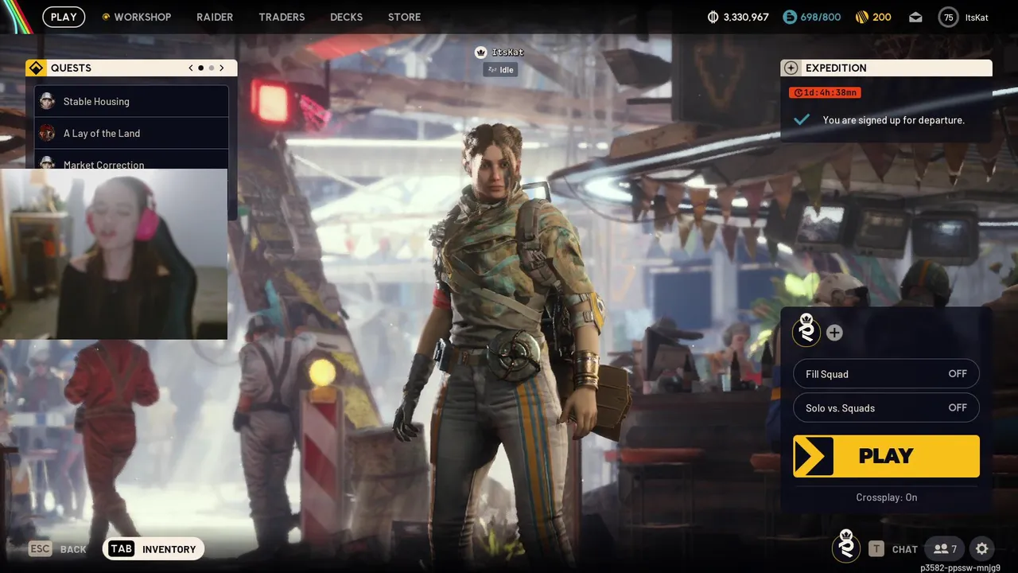Open the Stable Housing quest
The image size is (1018, 573).
[131, 102]
